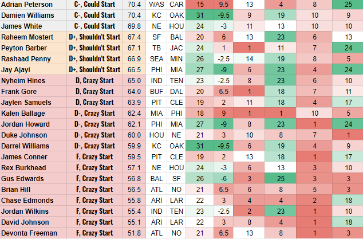Viewport: 363px width, 239px height.
Task: Click Jaylen Samuels' 63.9 score cell
Action: 134,103
